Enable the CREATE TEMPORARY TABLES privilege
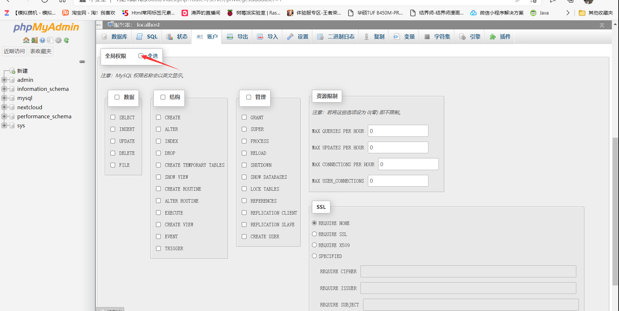619x311 pixels. [158, 165]
